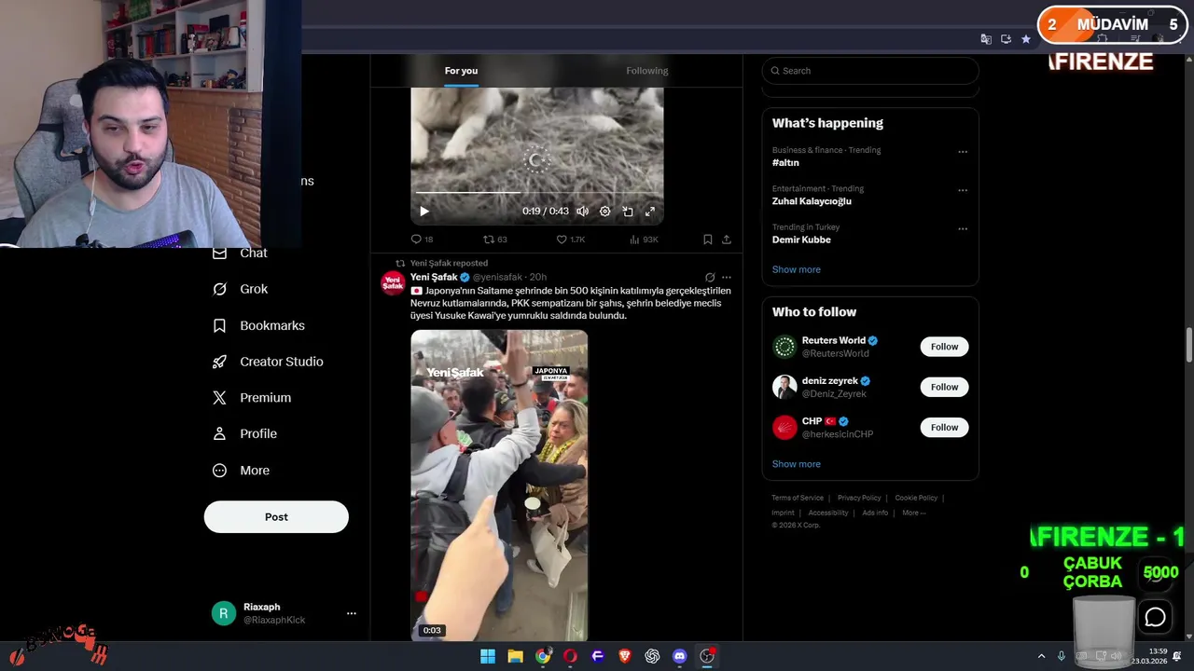
Task: Open replies showing 18 comments
Action: click(423, 240)
